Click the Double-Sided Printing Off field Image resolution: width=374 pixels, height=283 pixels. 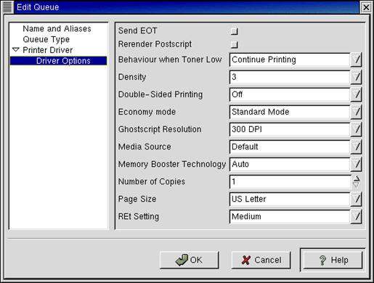(x=290, y=94)
